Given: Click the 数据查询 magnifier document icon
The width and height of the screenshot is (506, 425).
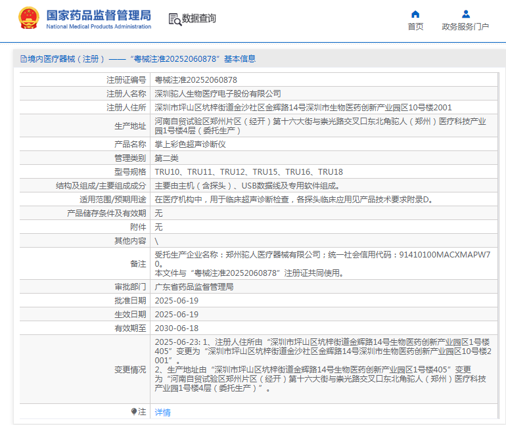Looking at the screenshot, I should (x=175, y=19).
